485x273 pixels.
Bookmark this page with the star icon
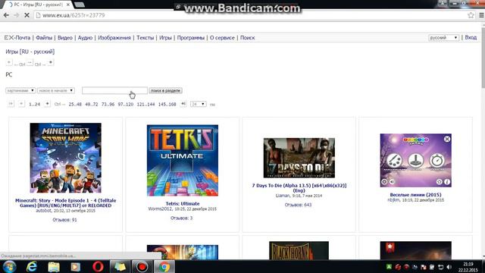coord(471,15)
